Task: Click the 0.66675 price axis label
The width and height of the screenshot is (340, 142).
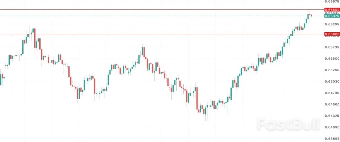Action: pyautogui.click(x=331, y=1)
